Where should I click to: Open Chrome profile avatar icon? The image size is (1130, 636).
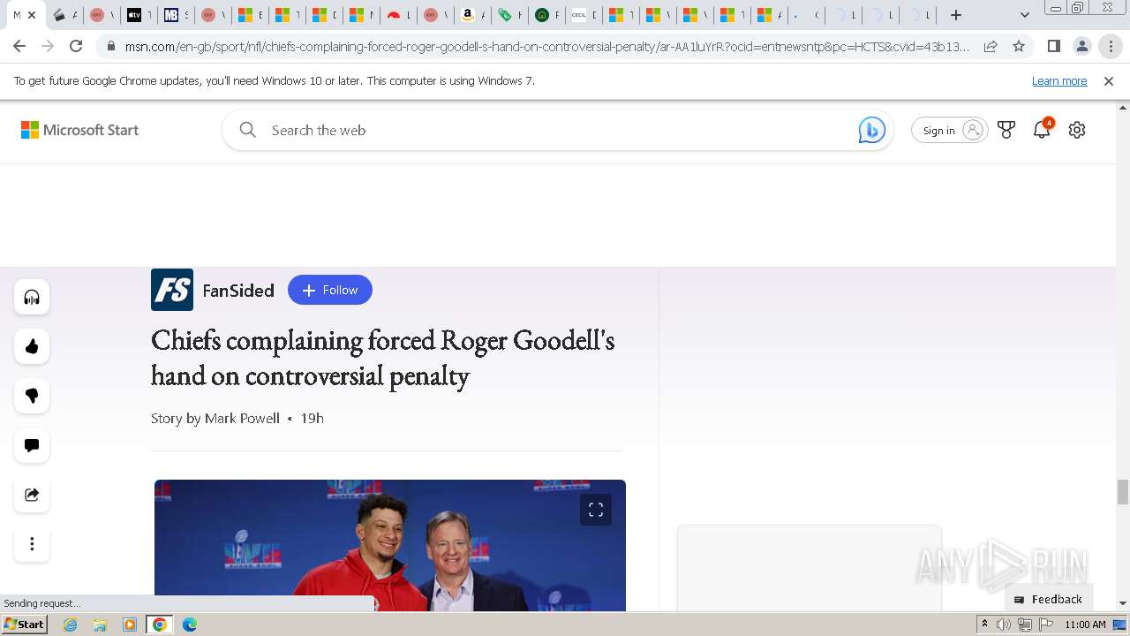click(x=1082, y=46)
